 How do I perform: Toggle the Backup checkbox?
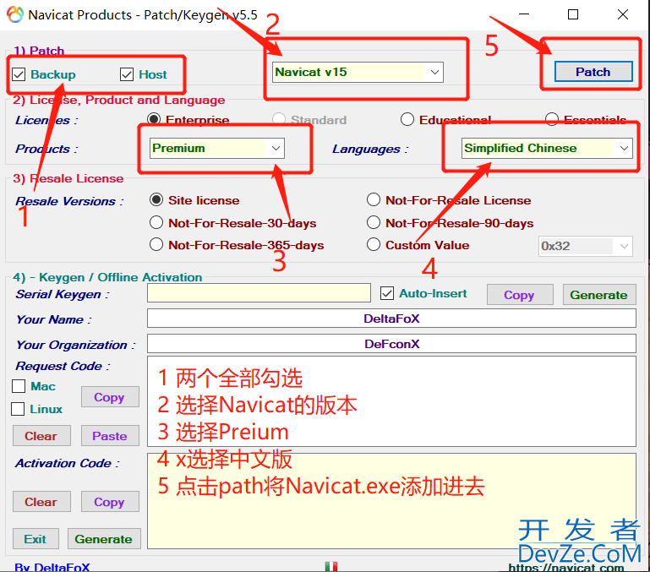click(19, 74)
